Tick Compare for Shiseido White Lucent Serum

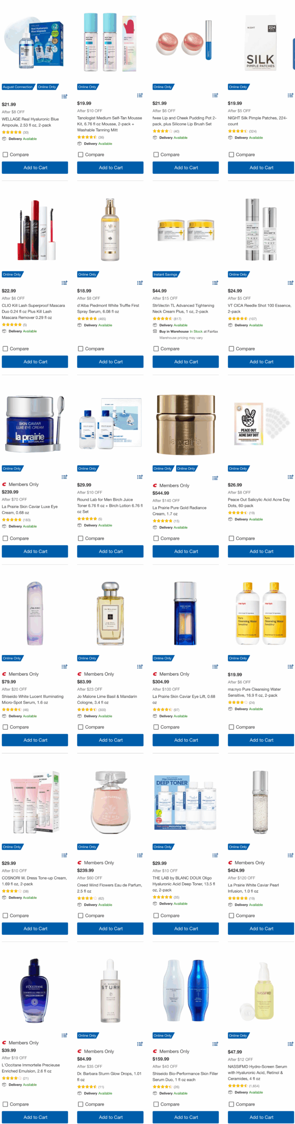point(5,727)
